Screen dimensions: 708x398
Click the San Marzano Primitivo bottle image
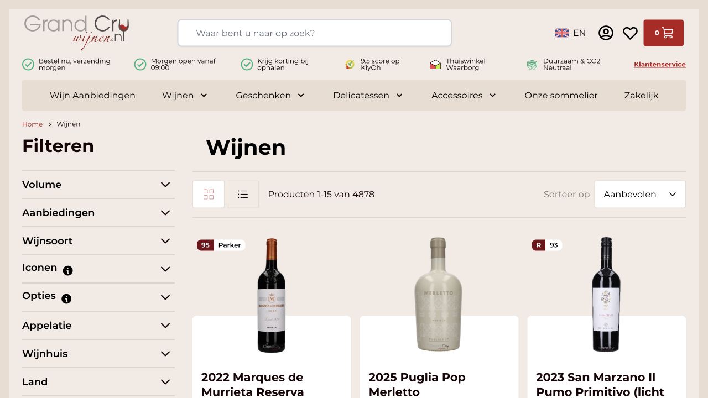(606, 295)
